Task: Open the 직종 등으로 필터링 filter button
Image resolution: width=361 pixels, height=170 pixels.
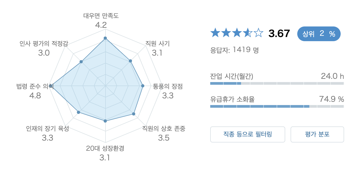Action: [247, 134]
